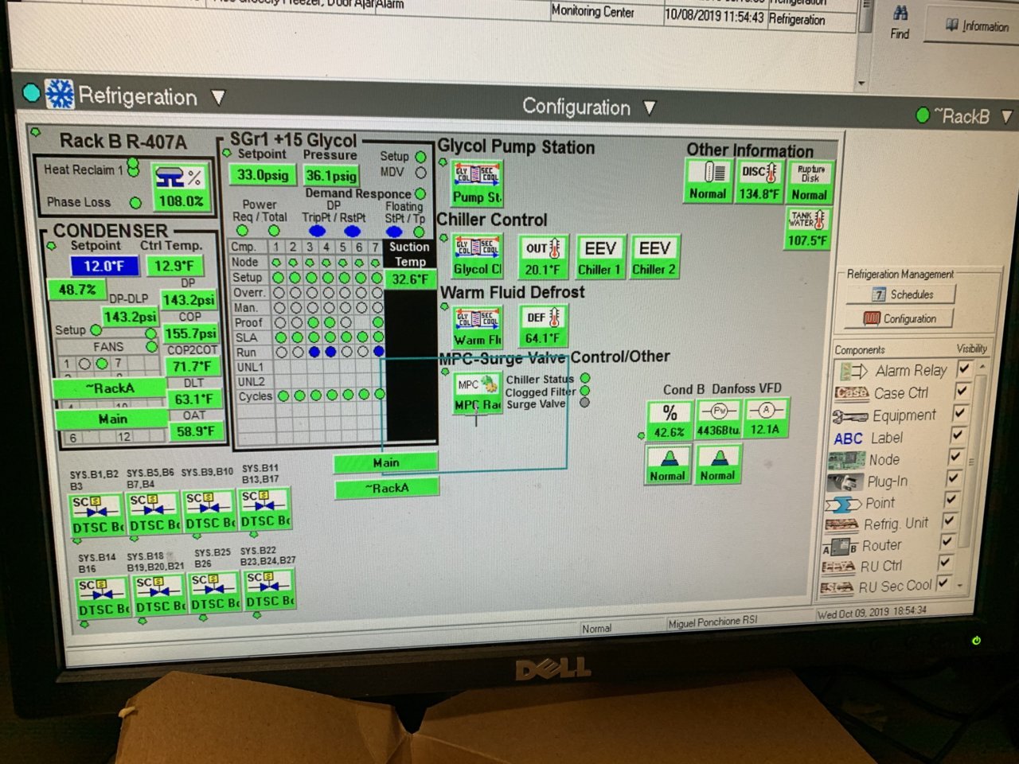Click the ~RackA button in condenser panel
The width and height of the screenshot is (1019, 764).
pyautogui.click(x=111, y=388)
